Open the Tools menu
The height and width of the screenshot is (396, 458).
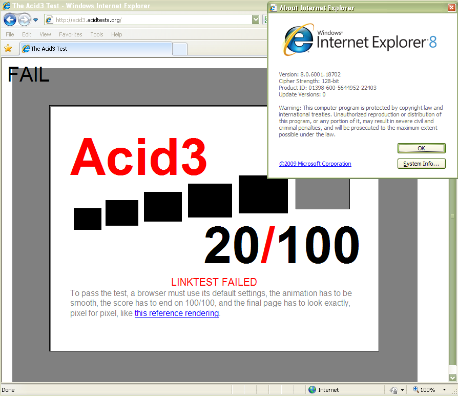point(97,34)
